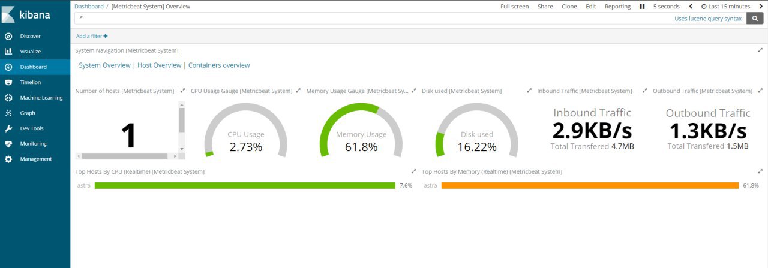This screenshot has width=768, height=268.
Task: Go to Machine Learning
Action: [x=35, y=98]
